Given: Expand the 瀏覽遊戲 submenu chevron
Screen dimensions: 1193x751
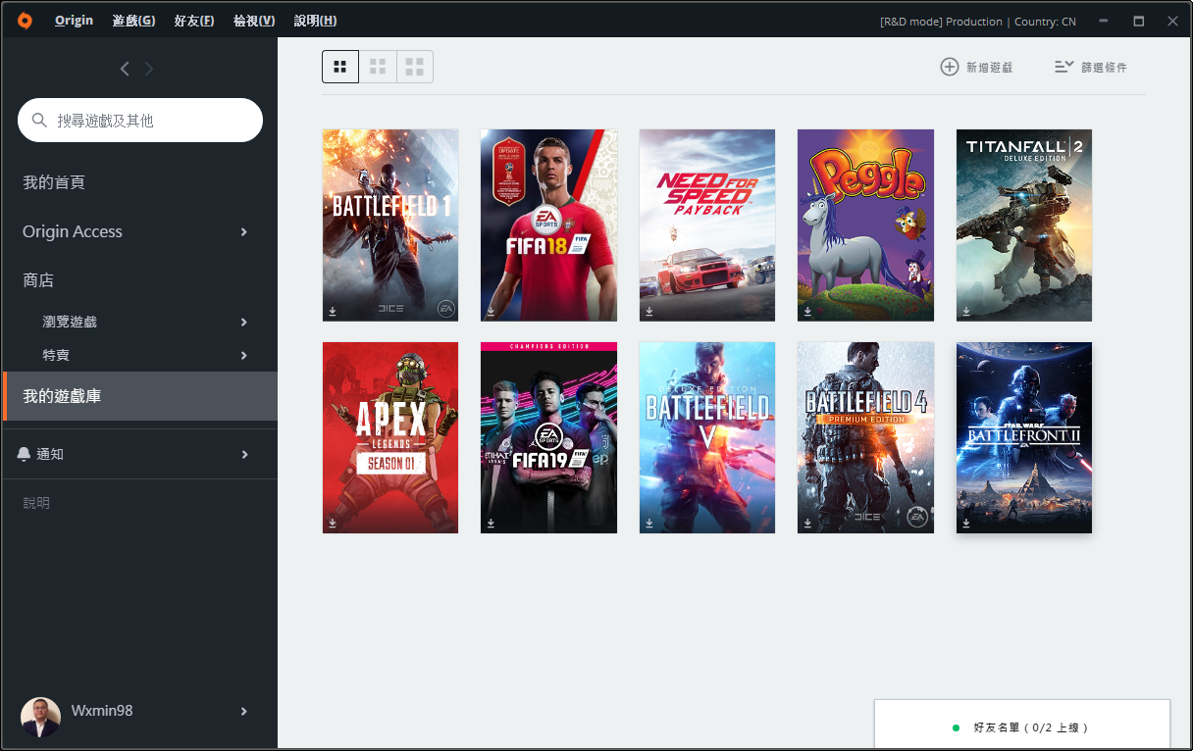Looking at the screenshot, I should coord(244,322).
